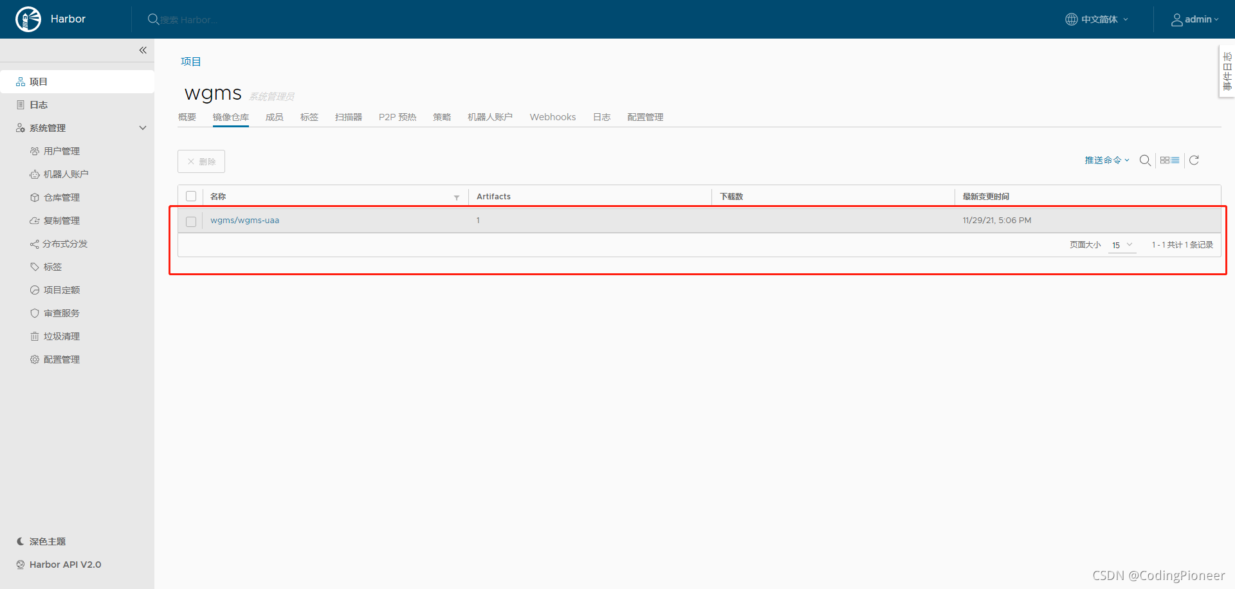Sort by the 名称 column header
This screenshot has height=589, width=1235.
tap(218, 197)
